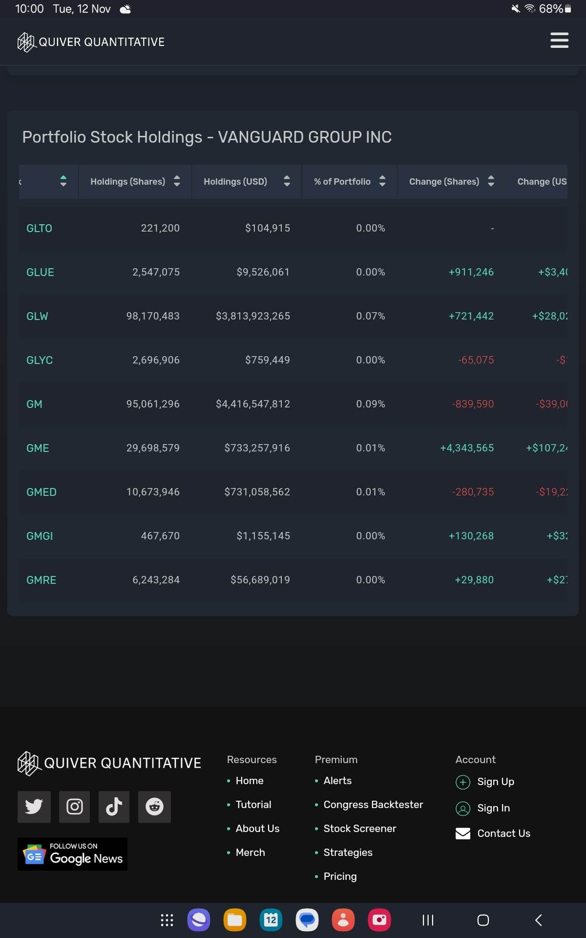The width and height of the screenshot is (586, 938).
Task: Open calendar app in taskbar
Action: [271, 920]
